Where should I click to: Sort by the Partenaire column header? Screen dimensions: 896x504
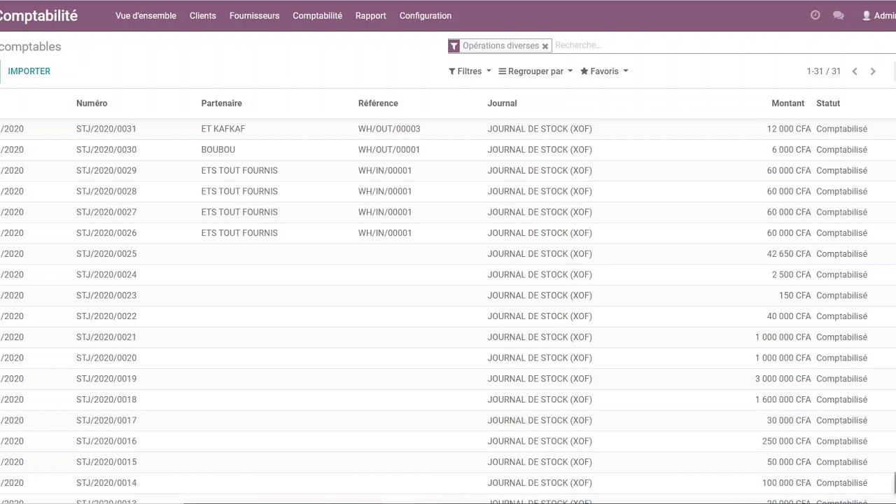click(221, 103)
